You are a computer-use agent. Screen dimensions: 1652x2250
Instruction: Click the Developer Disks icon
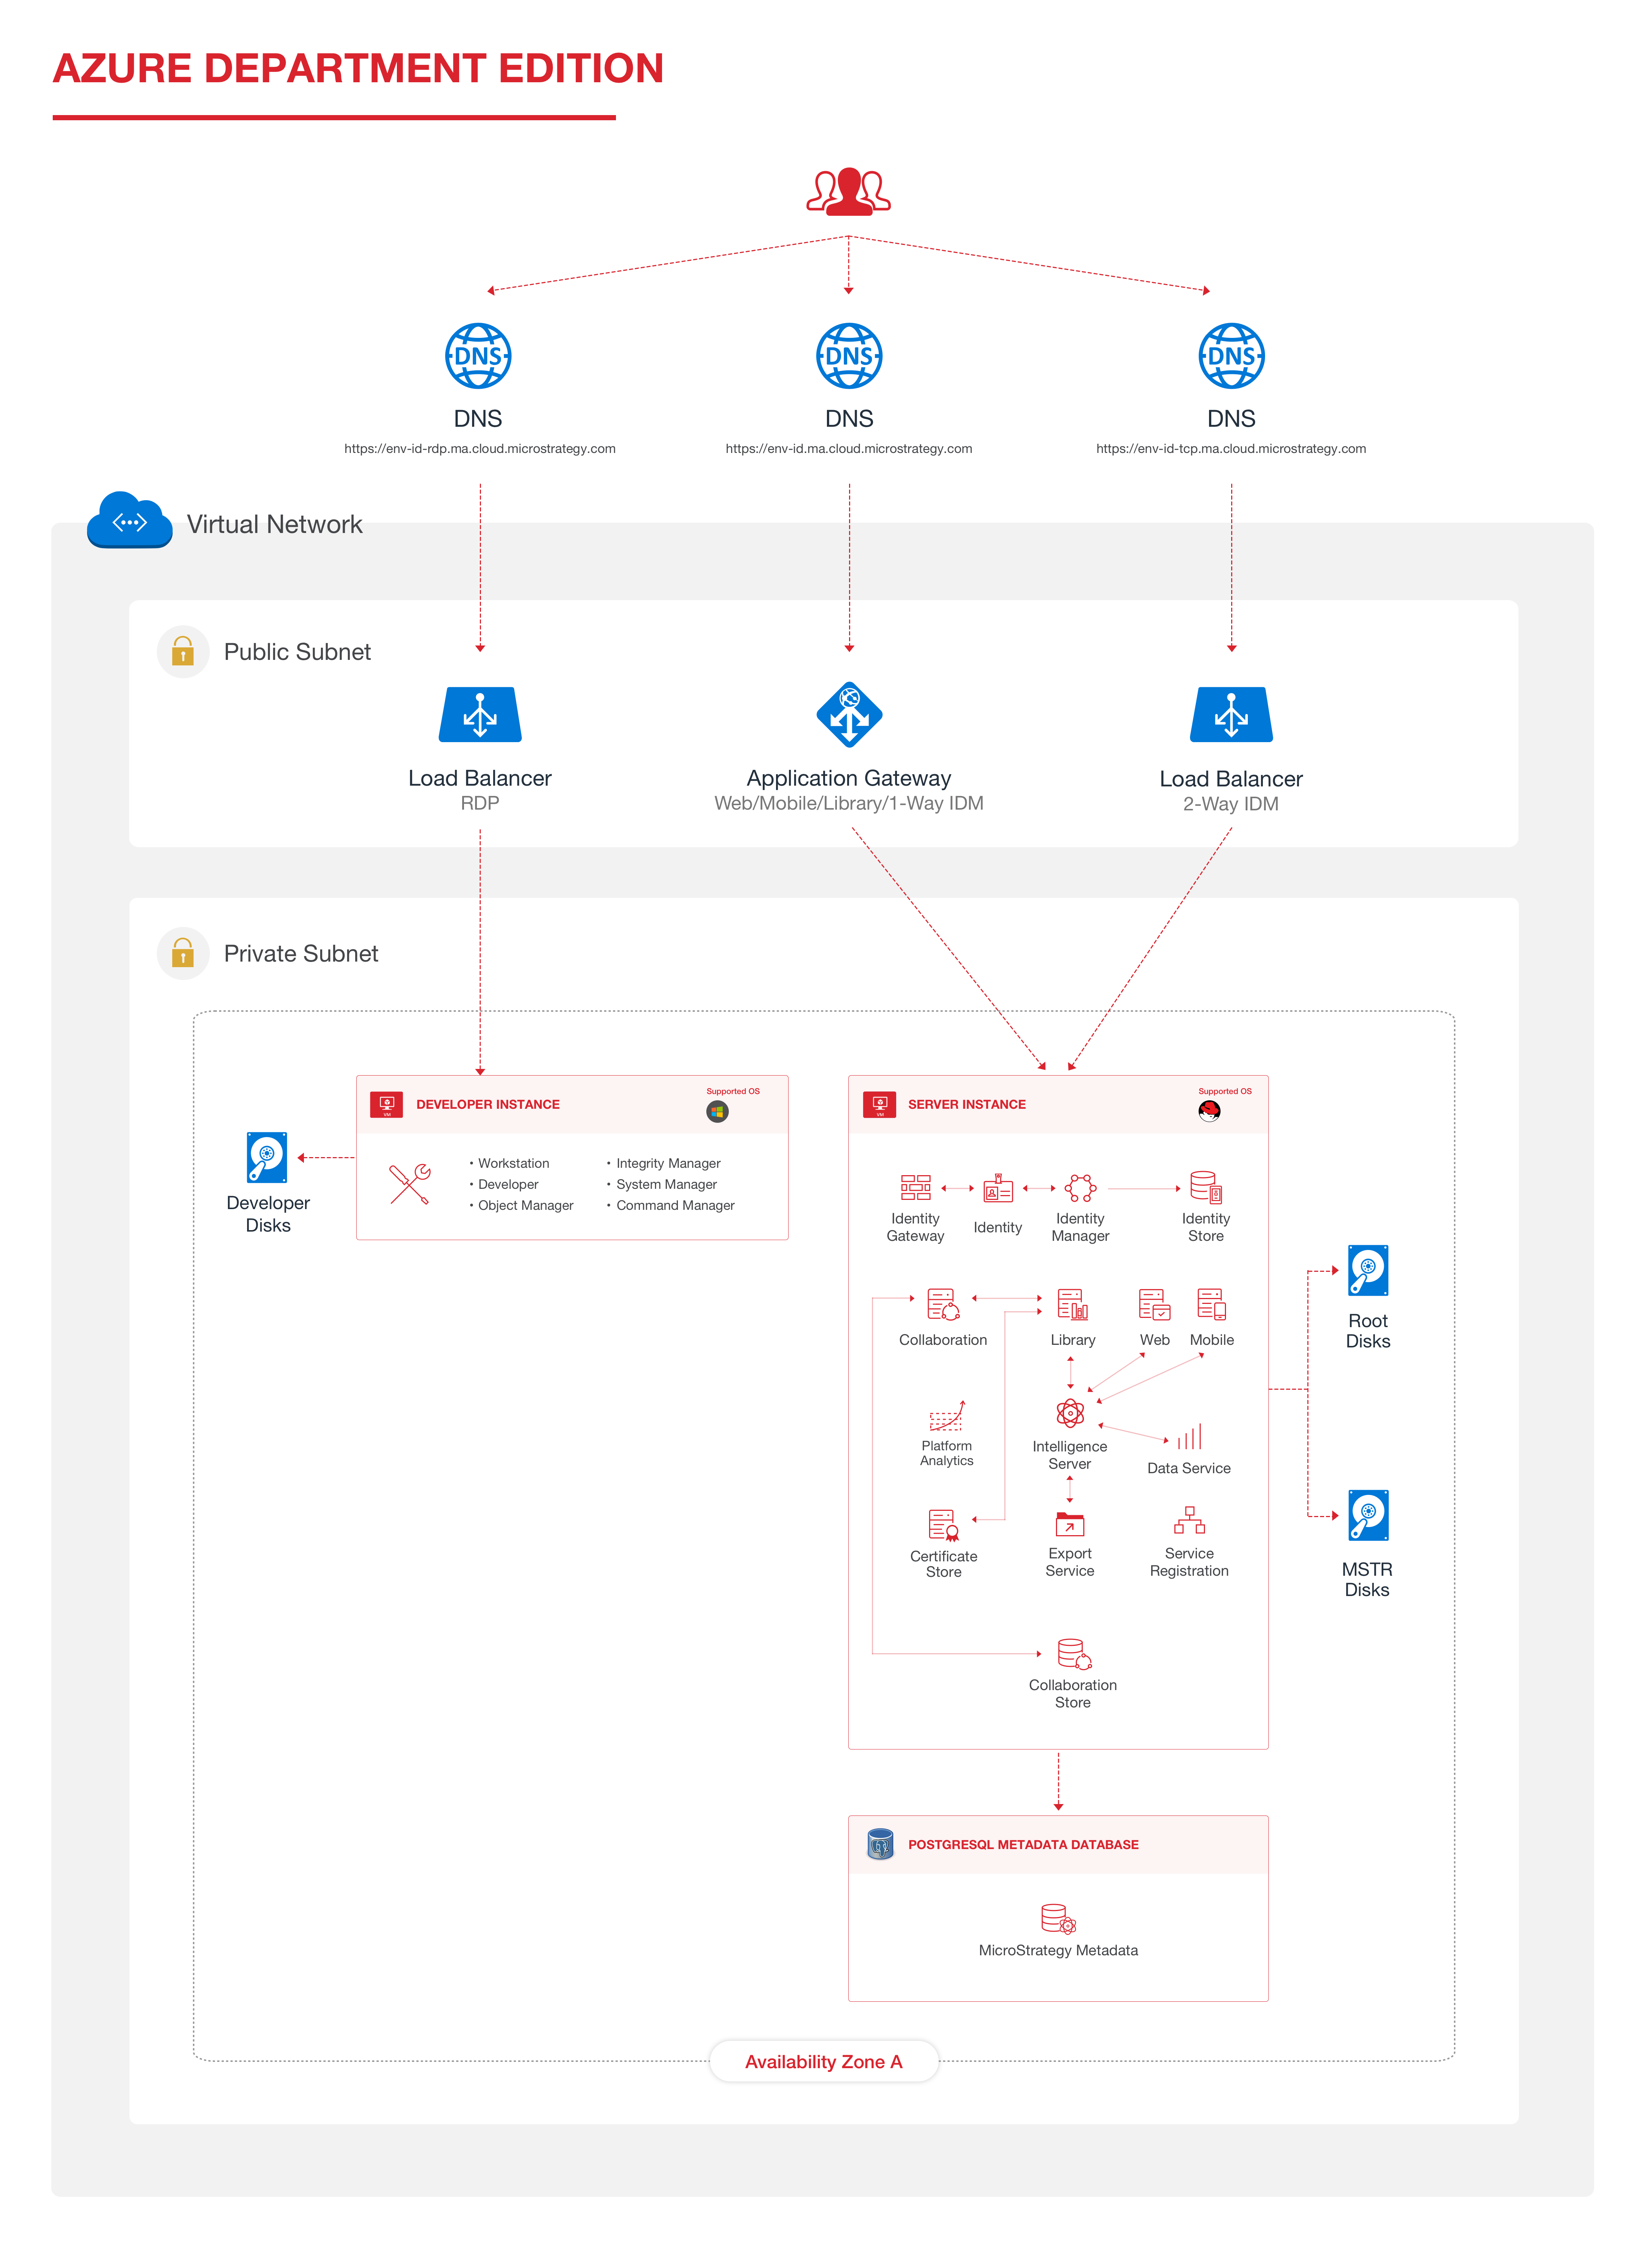pyautogui.click(x=267, y=1157)
